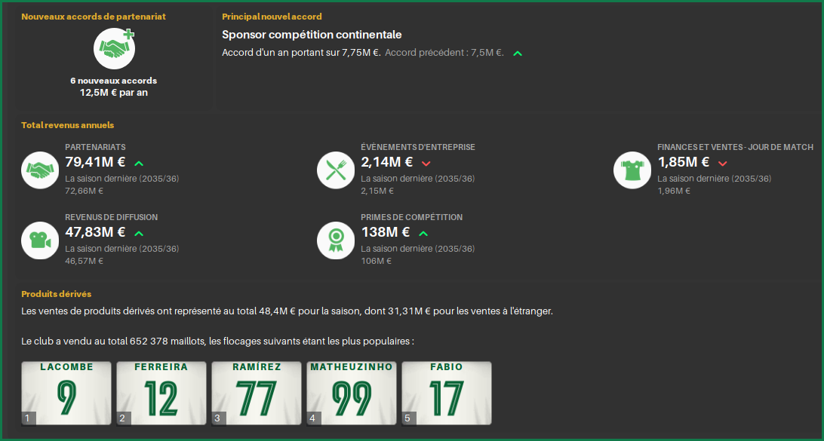Select the Lacombe number 9 shirt
824x441 pixels.
pyautogui.click(x=66, y=393)
